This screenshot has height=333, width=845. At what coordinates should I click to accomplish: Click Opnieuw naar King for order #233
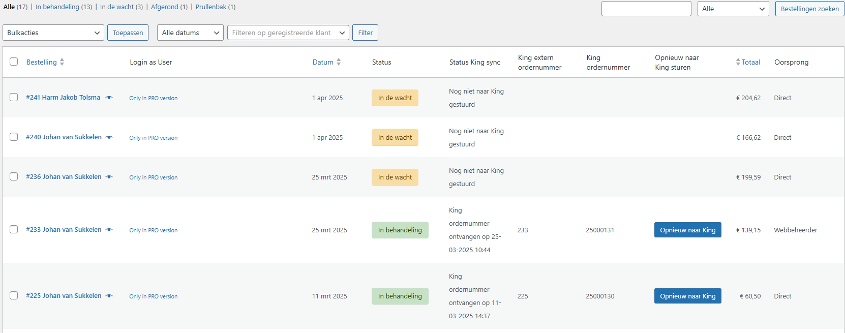(687, 230)
